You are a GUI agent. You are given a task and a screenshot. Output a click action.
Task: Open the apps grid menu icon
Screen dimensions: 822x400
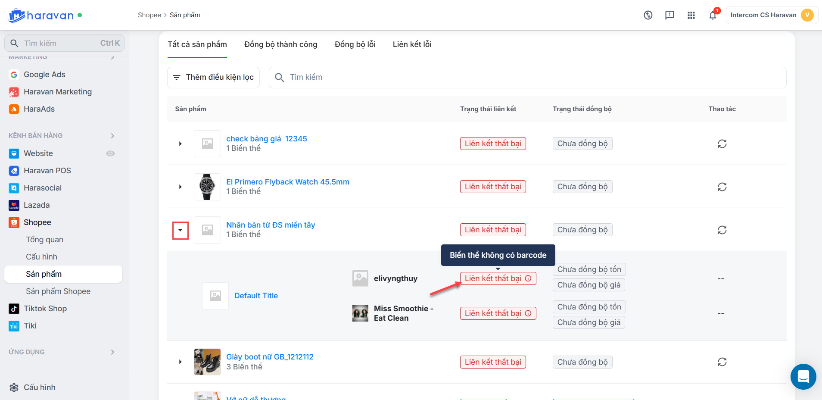(x=691, y=16)
